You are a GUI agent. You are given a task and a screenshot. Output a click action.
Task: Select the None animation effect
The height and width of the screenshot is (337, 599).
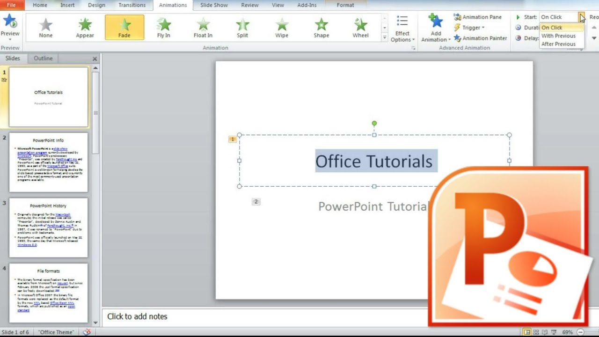click(46, 28)
